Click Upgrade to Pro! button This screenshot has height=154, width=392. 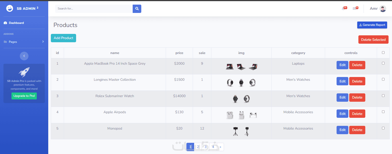click(24, 96)
